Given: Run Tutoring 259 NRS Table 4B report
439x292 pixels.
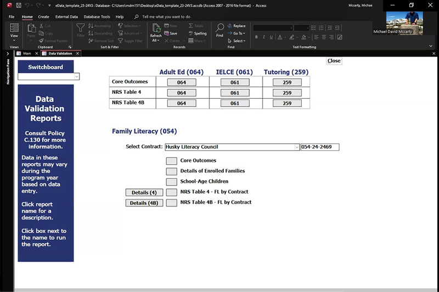Looking at the screenshot, I should coord(287,103).
